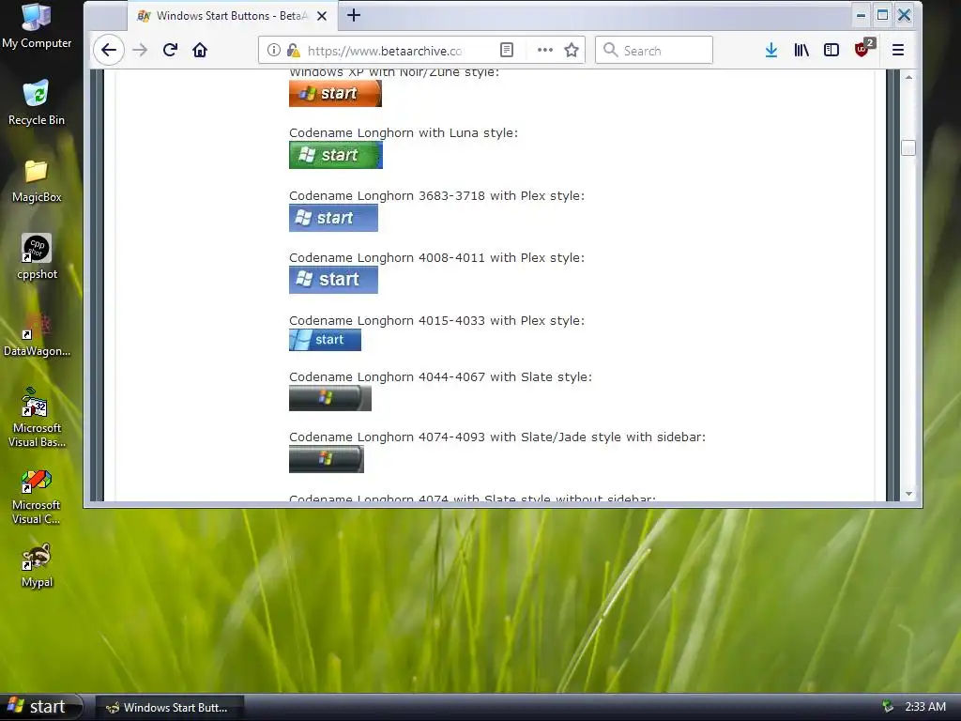This screenshot has width=961, height=721.
Task: Click 'Codename Longhorn 4074-4093 with Slate/Jade' caption
Action: coord(497,437)
